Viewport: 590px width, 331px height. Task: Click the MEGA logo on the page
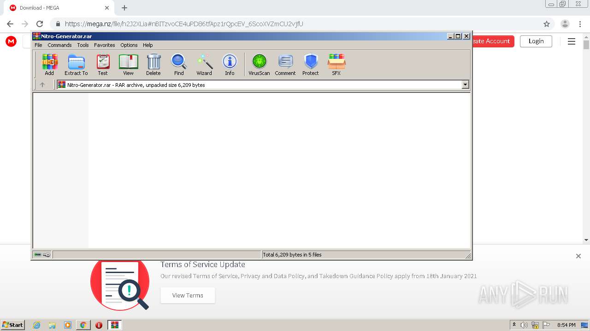11,41
